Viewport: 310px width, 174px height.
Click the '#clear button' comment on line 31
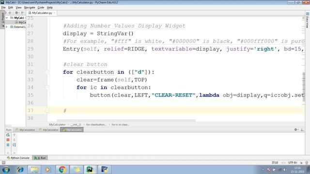point(85,64)
